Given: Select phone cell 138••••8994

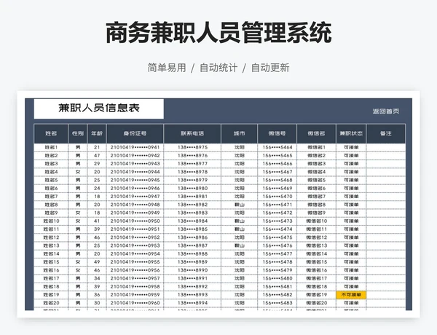Looking at the screenshot, I should [x=192, y=303].
